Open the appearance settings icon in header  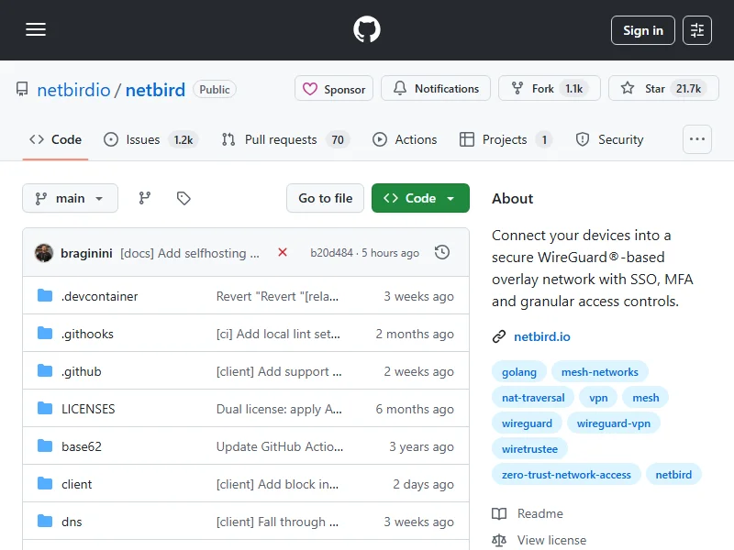697,30
